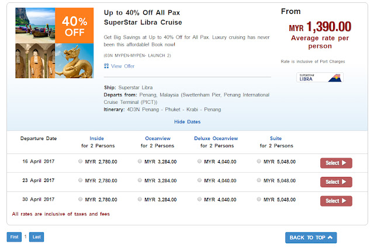
Task: Click the beach boats image tile
Action: pos(35,25)
